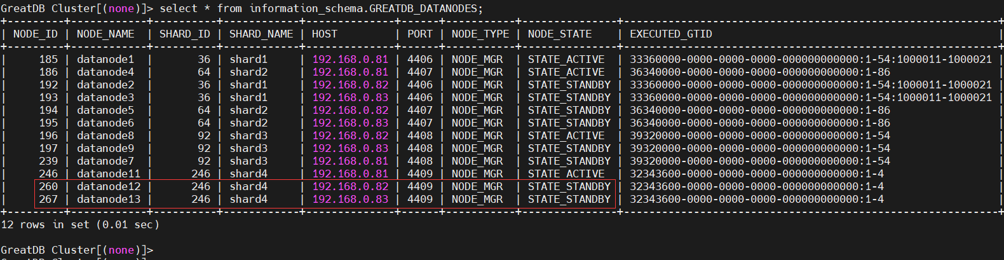This screenshot has width=1004, height=260.
Task: Click node ID 196
Action: coord(48,136)
